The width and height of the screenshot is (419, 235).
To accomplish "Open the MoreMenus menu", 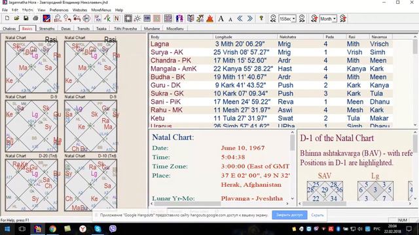I will [x=101, y=10].
